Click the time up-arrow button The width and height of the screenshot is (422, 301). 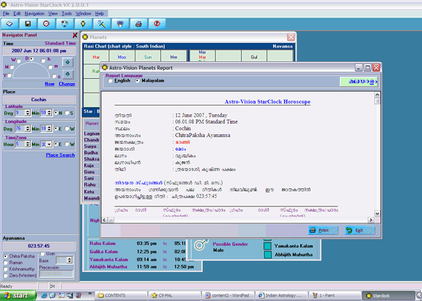pos(68,62)
